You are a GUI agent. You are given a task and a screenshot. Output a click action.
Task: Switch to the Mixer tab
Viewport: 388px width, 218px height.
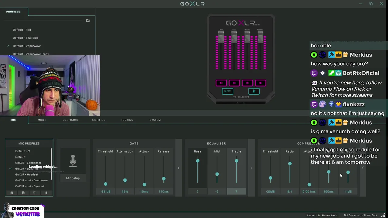(x=42, y=120)
